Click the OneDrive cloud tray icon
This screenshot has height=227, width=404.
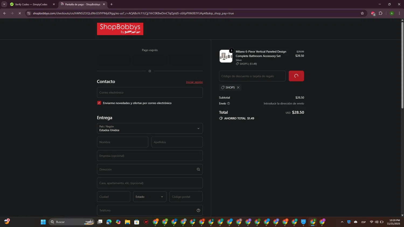[x=356, y=222]
